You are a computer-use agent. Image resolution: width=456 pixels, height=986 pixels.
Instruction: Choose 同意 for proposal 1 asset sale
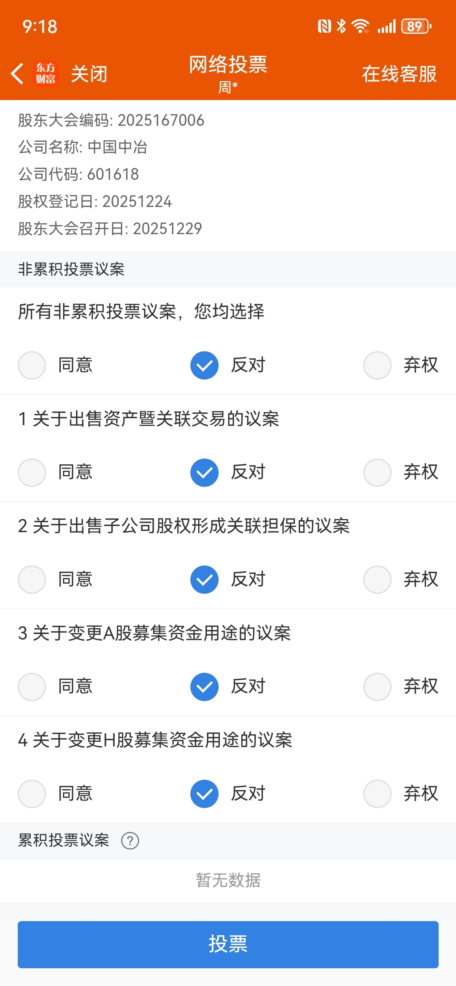click(32, 472)
